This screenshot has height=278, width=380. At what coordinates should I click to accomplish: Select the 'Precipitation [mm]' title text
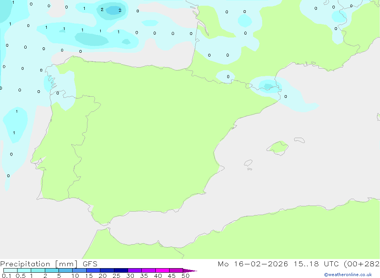(x=39, y=264)
